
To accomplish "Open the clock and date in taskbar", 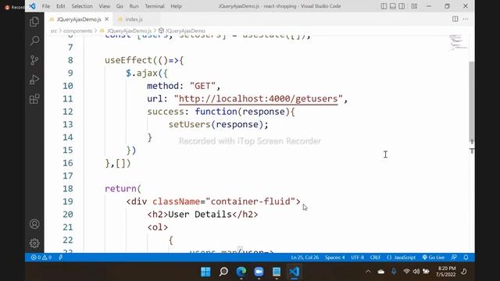I will click(x=446, y=272).
